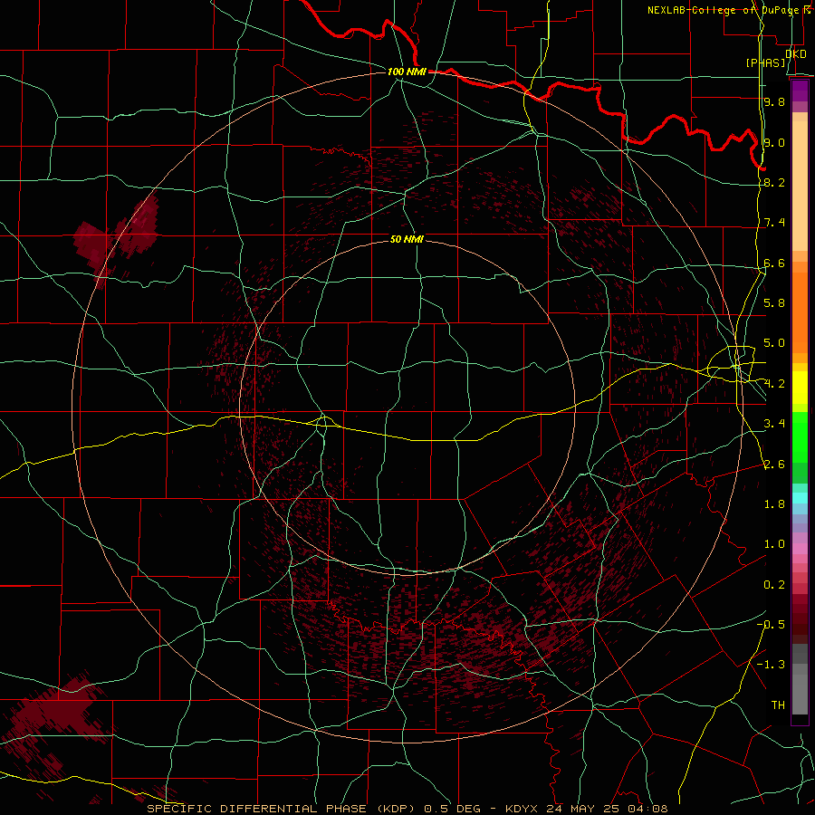Click the -1.3 value on color scale
This screenshot has width=815, height=815.
click(772, 665)
